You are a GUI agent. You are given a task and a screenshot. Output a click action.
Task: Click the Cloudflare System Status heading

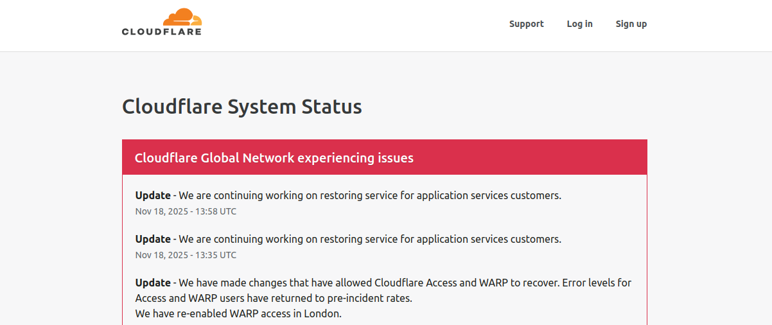241,107
